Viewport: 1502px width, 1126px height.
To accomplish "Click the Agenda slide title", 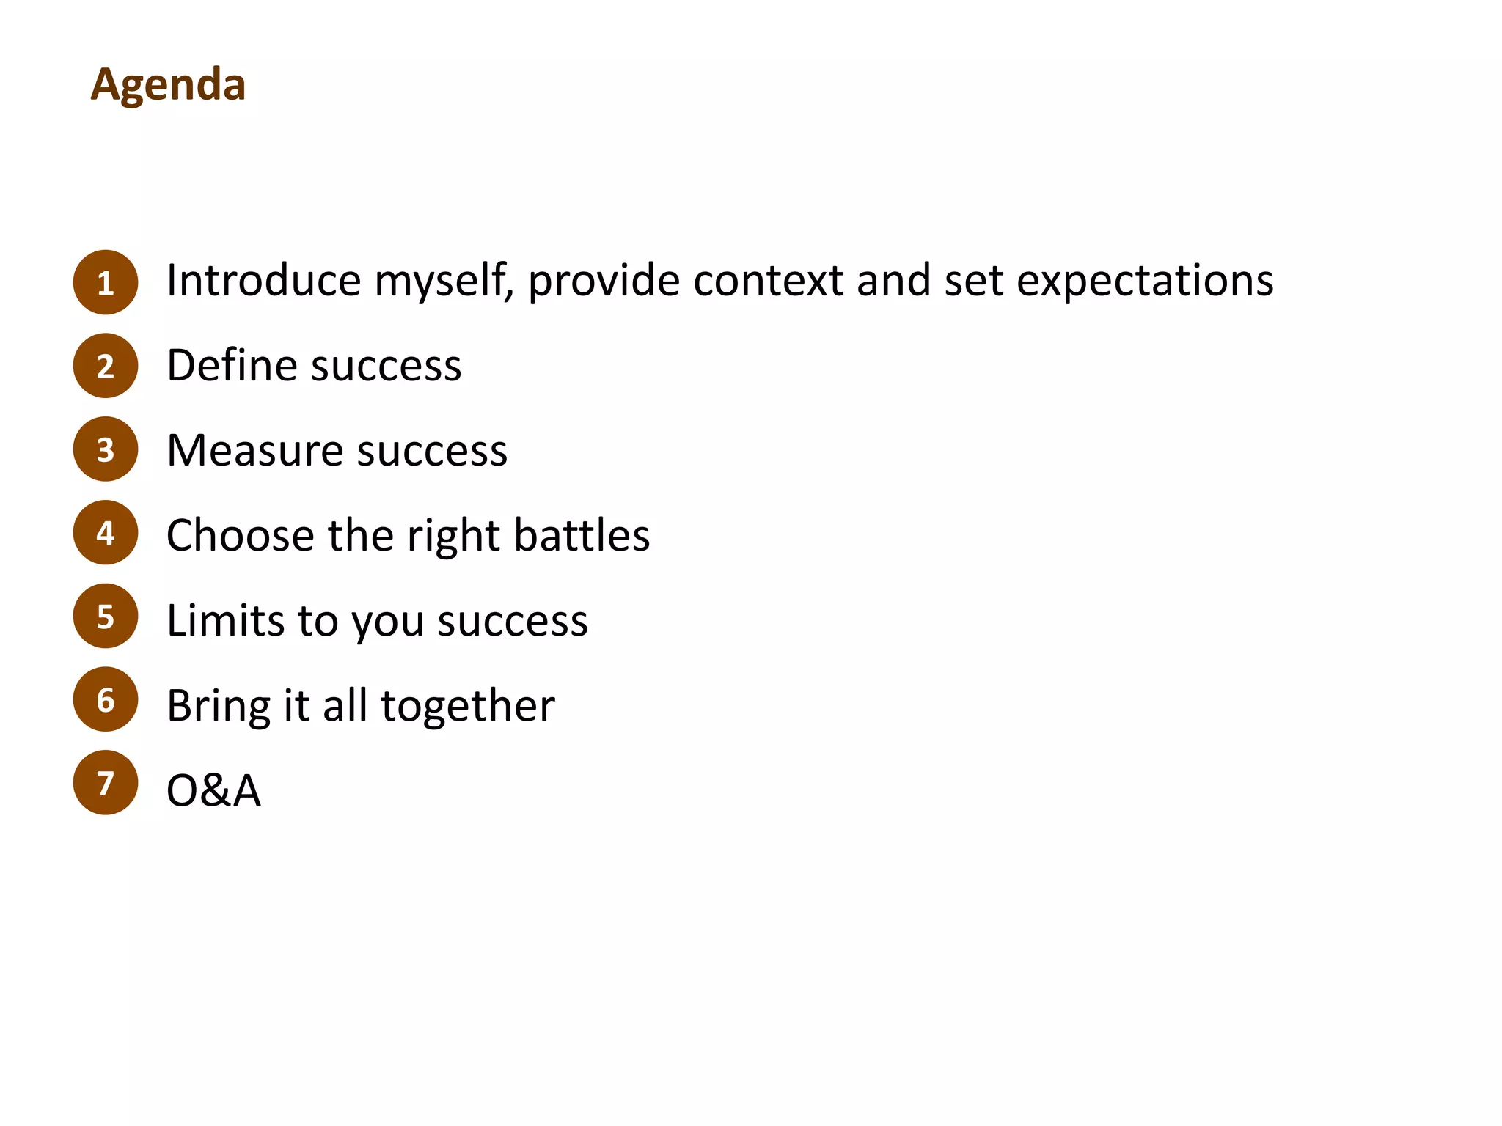I will [x=168, y=85].
